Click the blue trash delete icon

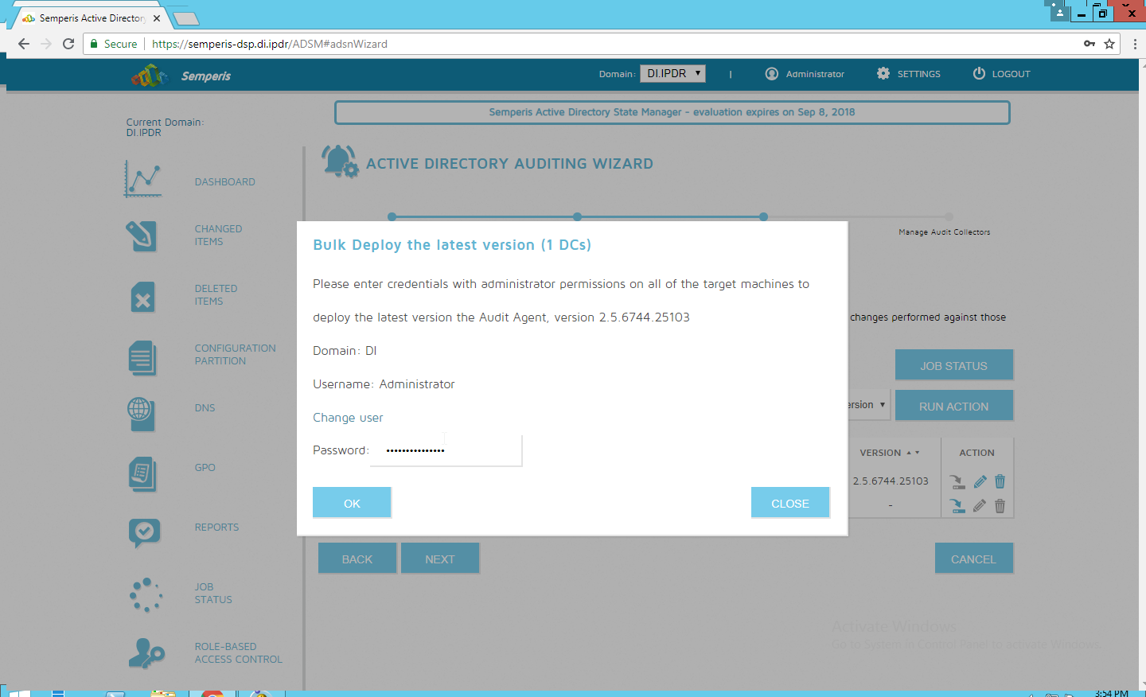point(1000,481)
